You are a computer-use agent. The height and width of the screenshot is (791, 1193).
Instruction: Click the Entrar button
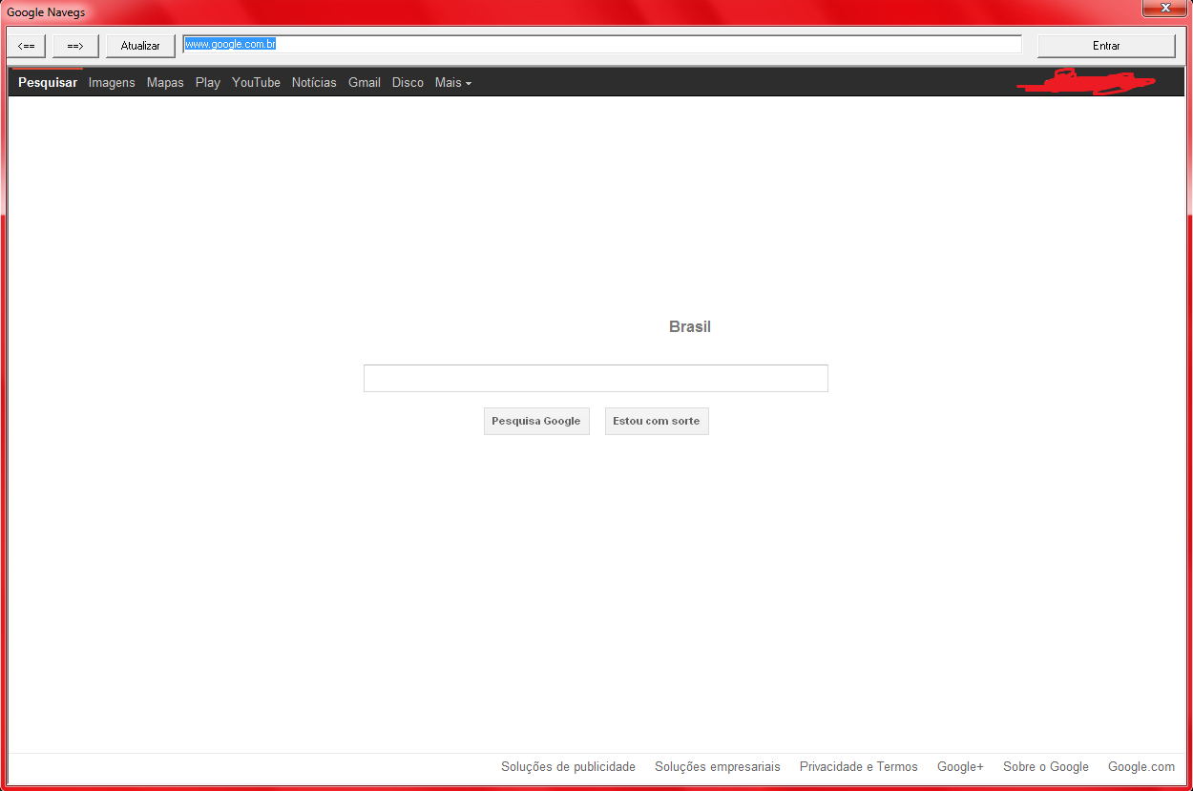1106,46
